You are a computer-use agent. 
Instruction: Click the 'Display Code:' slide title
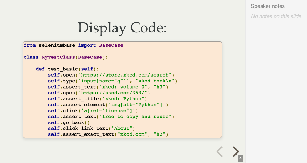123,28
